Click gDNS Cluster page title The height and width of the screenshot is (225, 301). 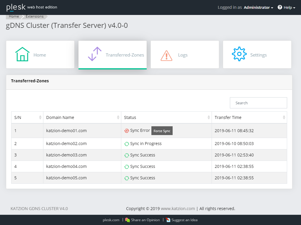[x=67, y=25]
